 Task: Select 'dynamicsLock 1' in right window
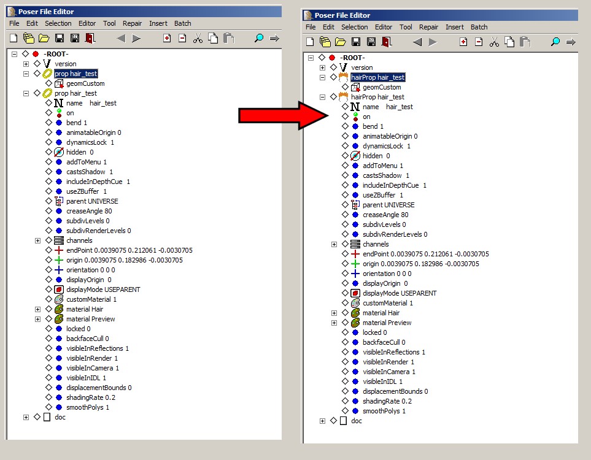387,146
